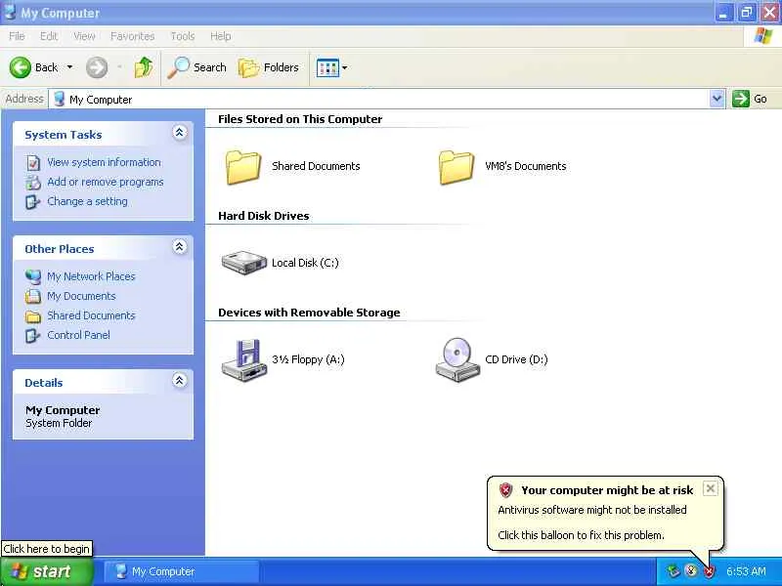The width and height of the screenshot is (782, 586).
Task: Click the middle system tray icon
Action: pyautogui.click(x=691, y=570)
